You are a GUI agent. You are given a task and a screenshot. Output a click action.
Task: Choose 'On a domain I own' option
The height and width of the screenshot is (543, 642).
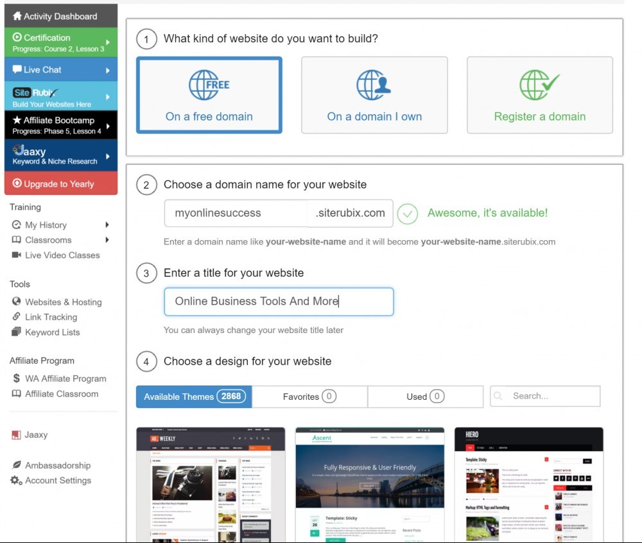click(374, 95)
